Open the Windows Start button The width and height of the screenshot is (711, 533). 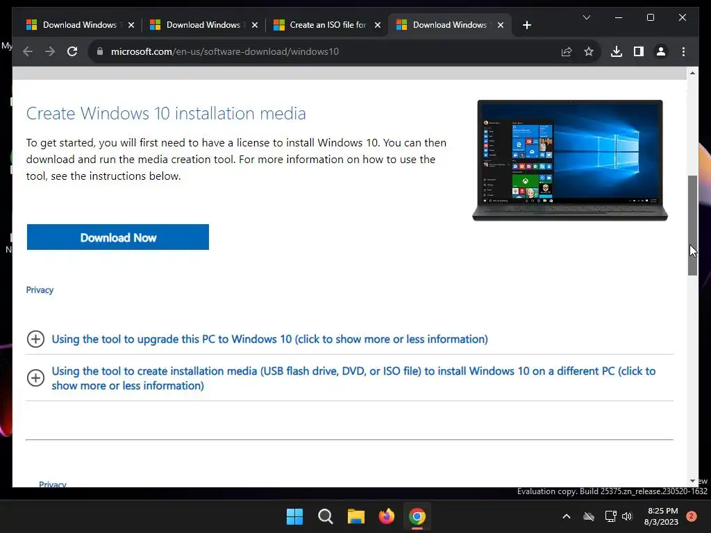294,516
